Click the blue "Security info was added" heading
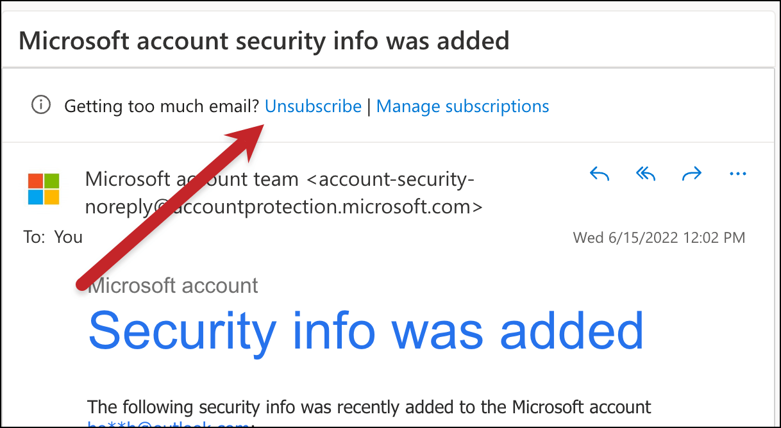 pos(365,331)
